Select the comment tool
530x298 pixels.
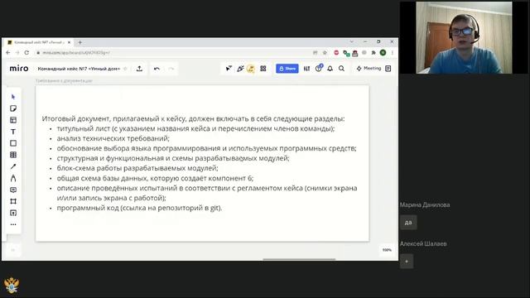[x=13, y=190]
